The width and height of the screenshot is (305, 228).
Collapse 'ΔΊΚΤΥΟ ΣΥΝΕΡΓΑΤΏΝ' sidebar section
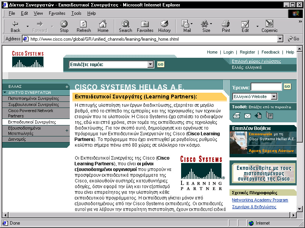pos(5,92)
